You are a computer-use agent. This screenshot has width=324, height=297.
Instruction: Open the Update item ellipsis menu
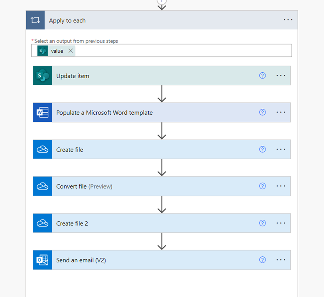click(x=281, y=76)
